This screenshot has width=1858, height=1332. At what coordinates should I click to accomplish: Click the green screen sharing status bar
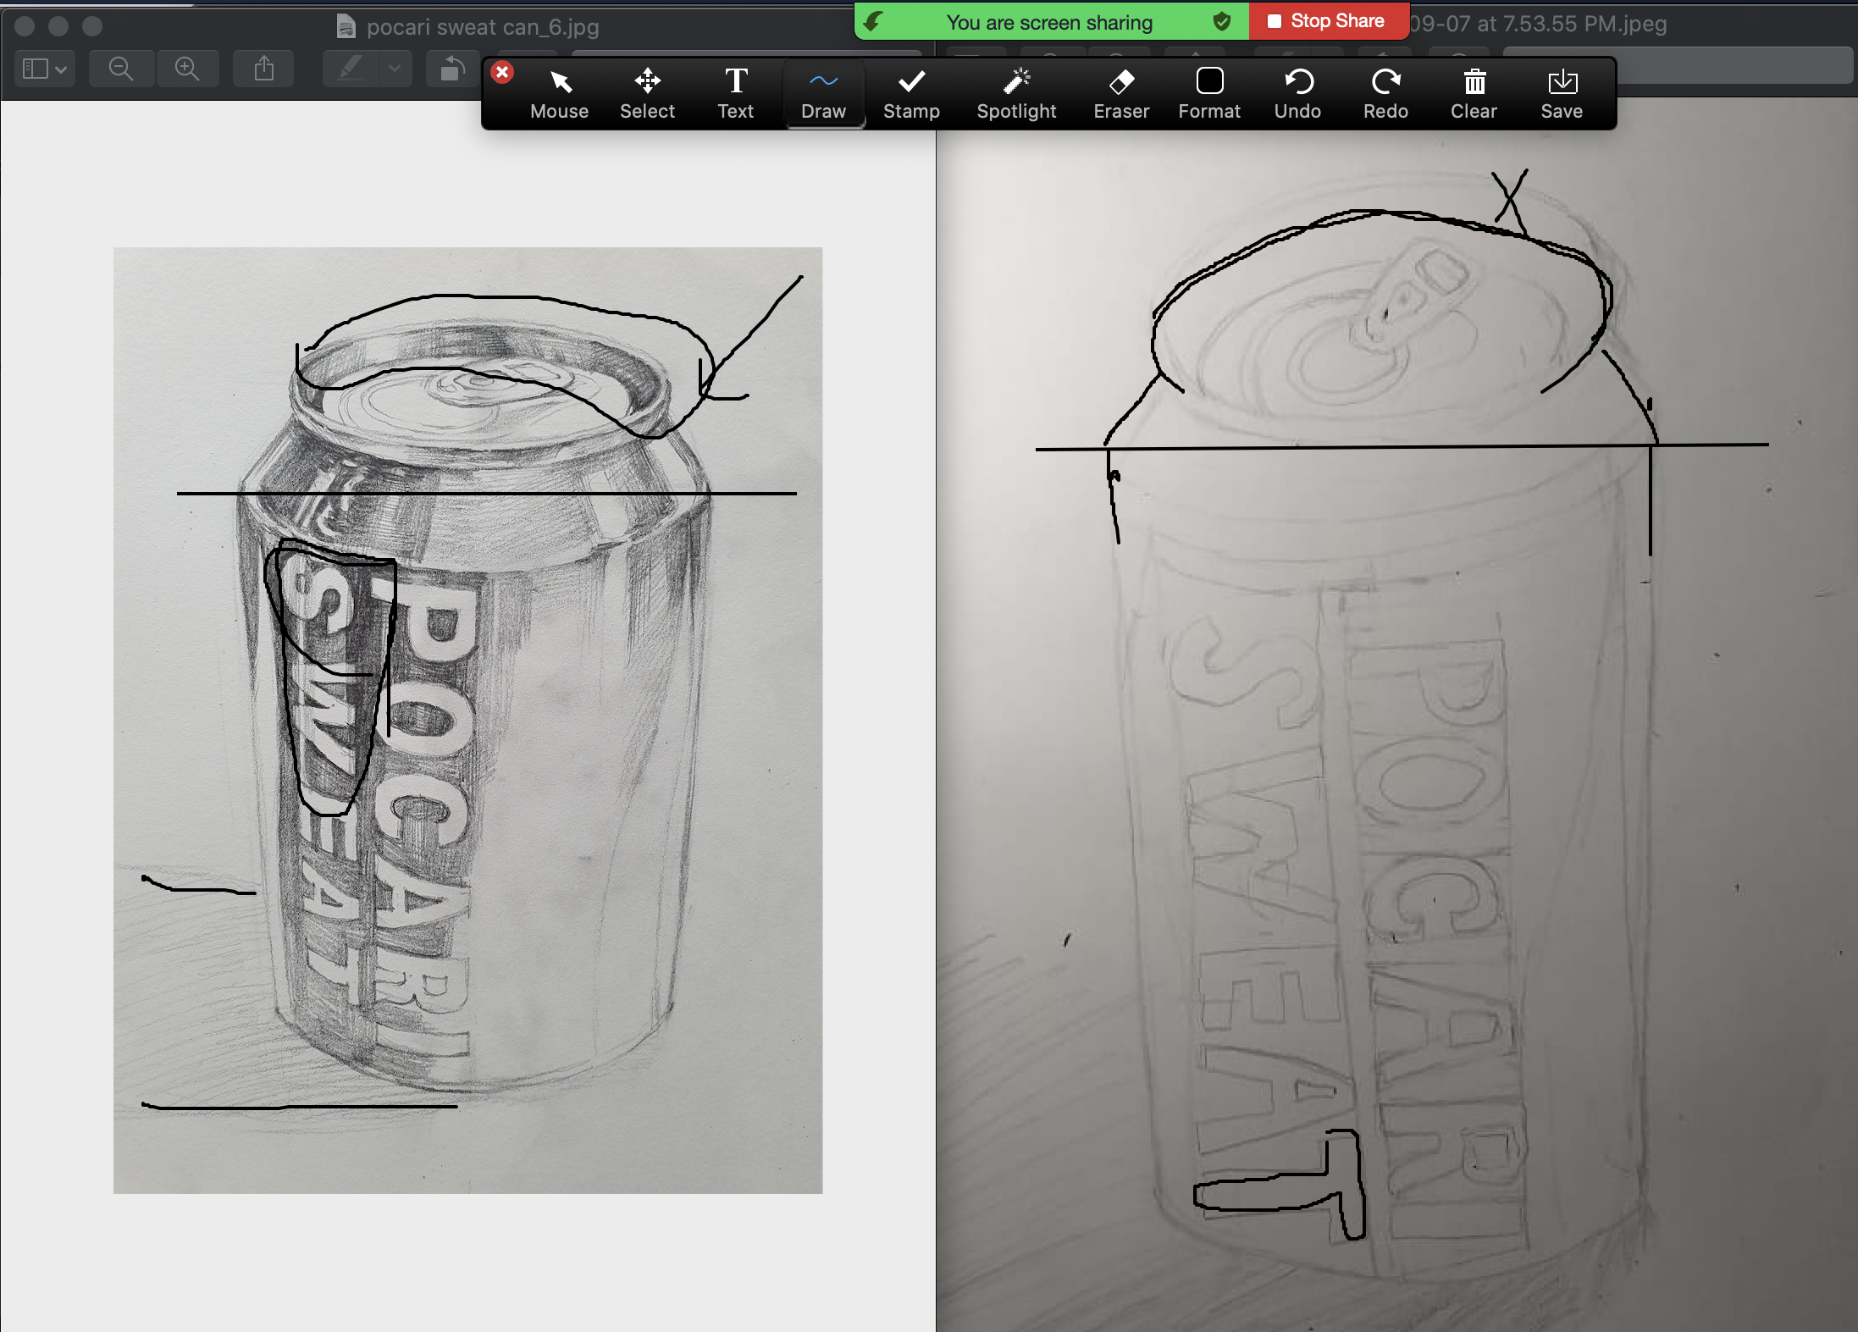point(1050,22)
